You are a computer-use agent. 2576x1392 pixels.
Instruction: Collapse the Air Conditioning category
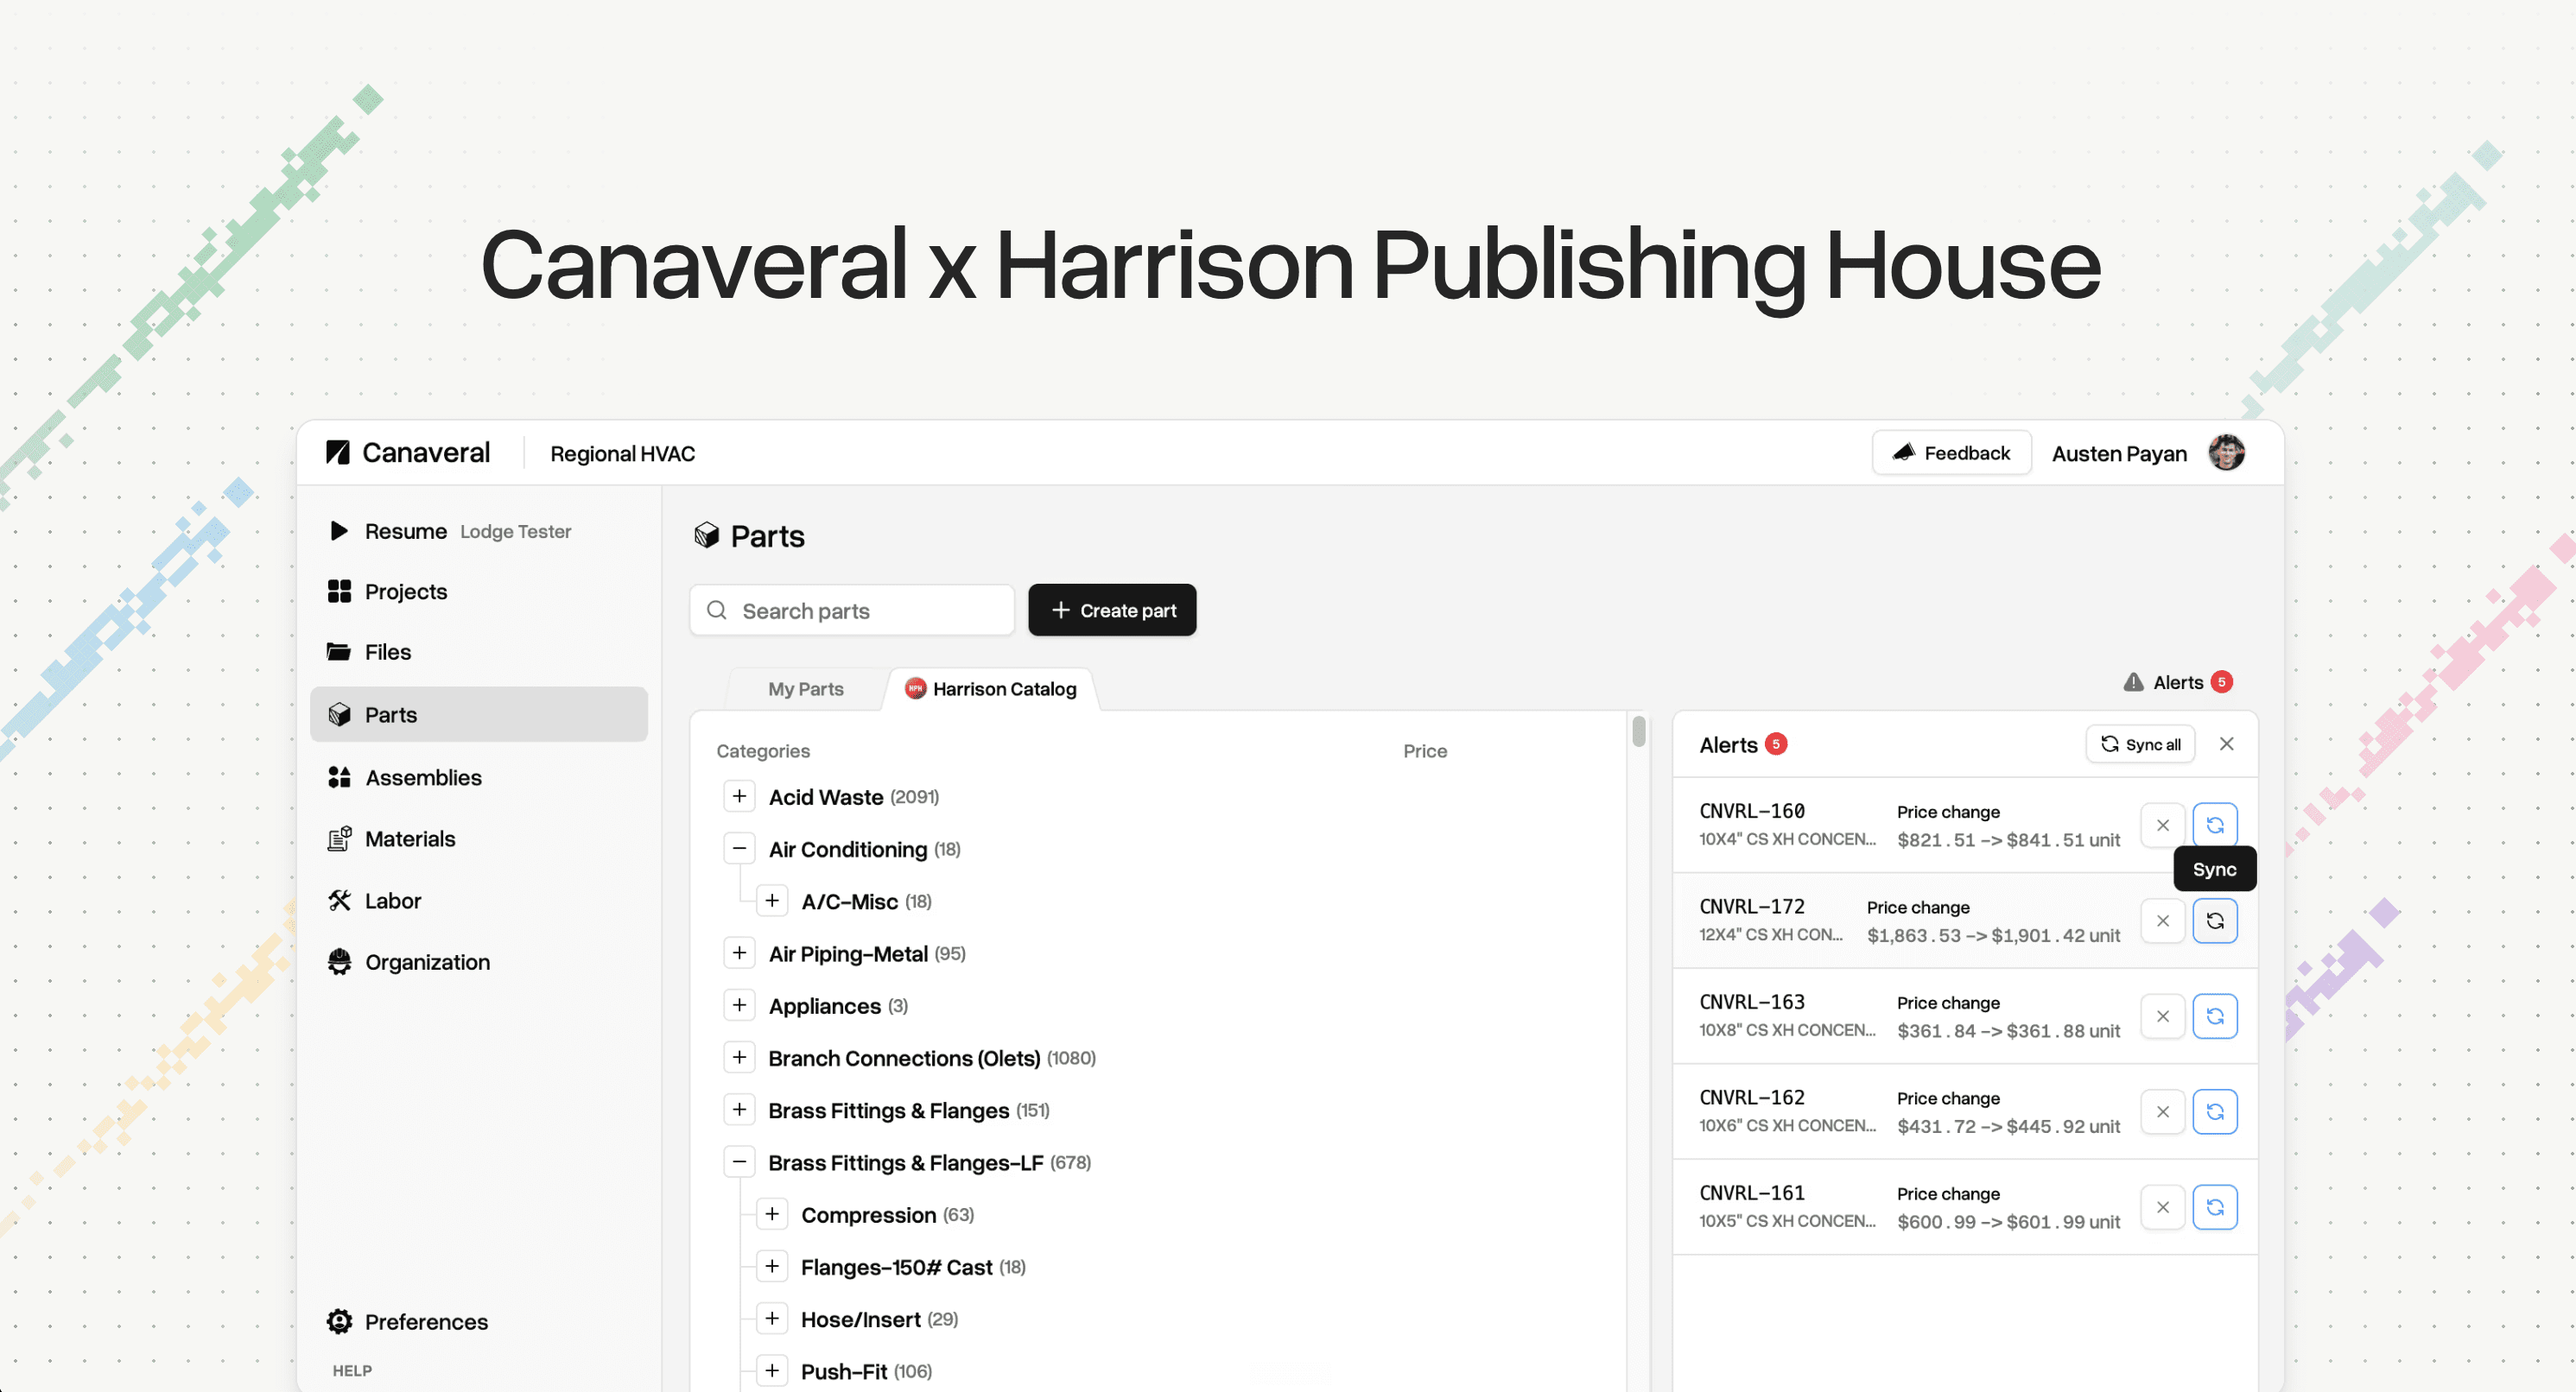739,848
